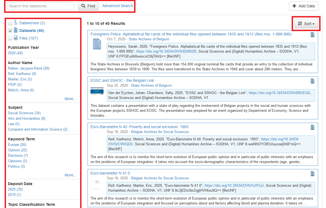
Task: Open the EOSC and SSHOC presentation thumbnail
Action: point(97,91)
